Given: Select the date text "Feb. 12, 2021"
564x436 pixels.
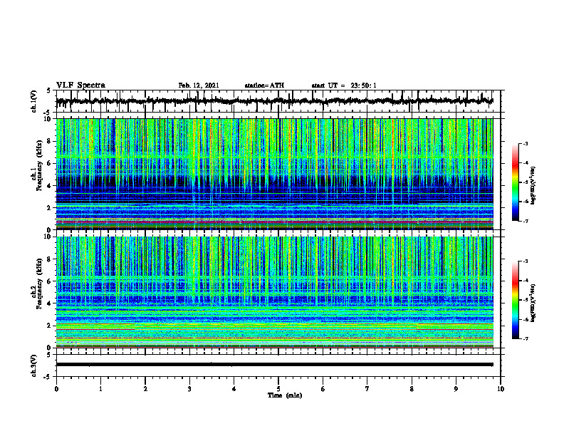Looking at the screenshot, I should [x=199, y=85].
